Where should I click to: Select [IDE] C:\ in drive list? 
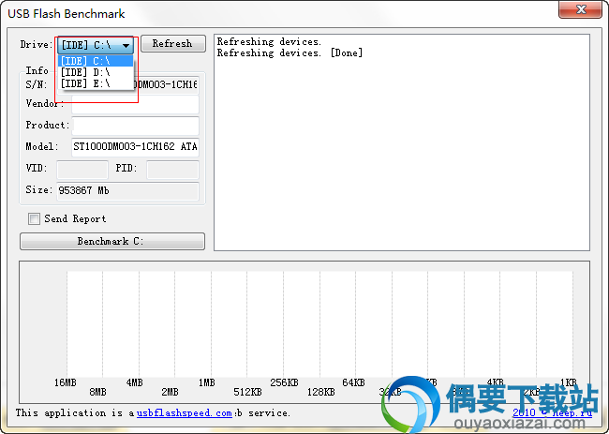pyautogui.click(x=96, y=61)
